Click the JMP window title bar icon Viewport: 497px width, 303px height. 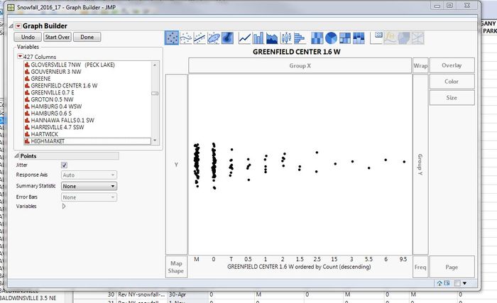click(x=11, y=7)
